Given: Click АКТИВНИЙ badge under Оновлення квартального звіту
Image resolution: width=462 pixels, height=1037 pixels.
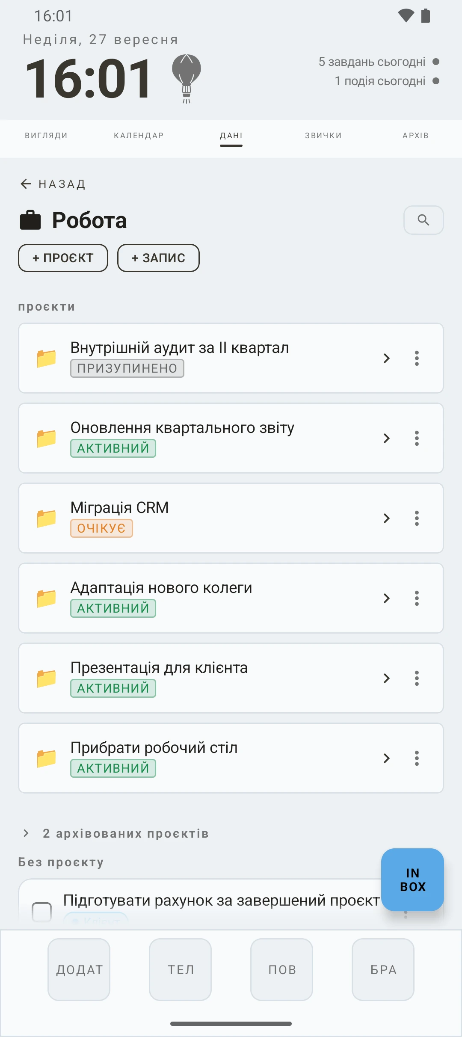Looking at the screenshot, I should tap(113, 448).
